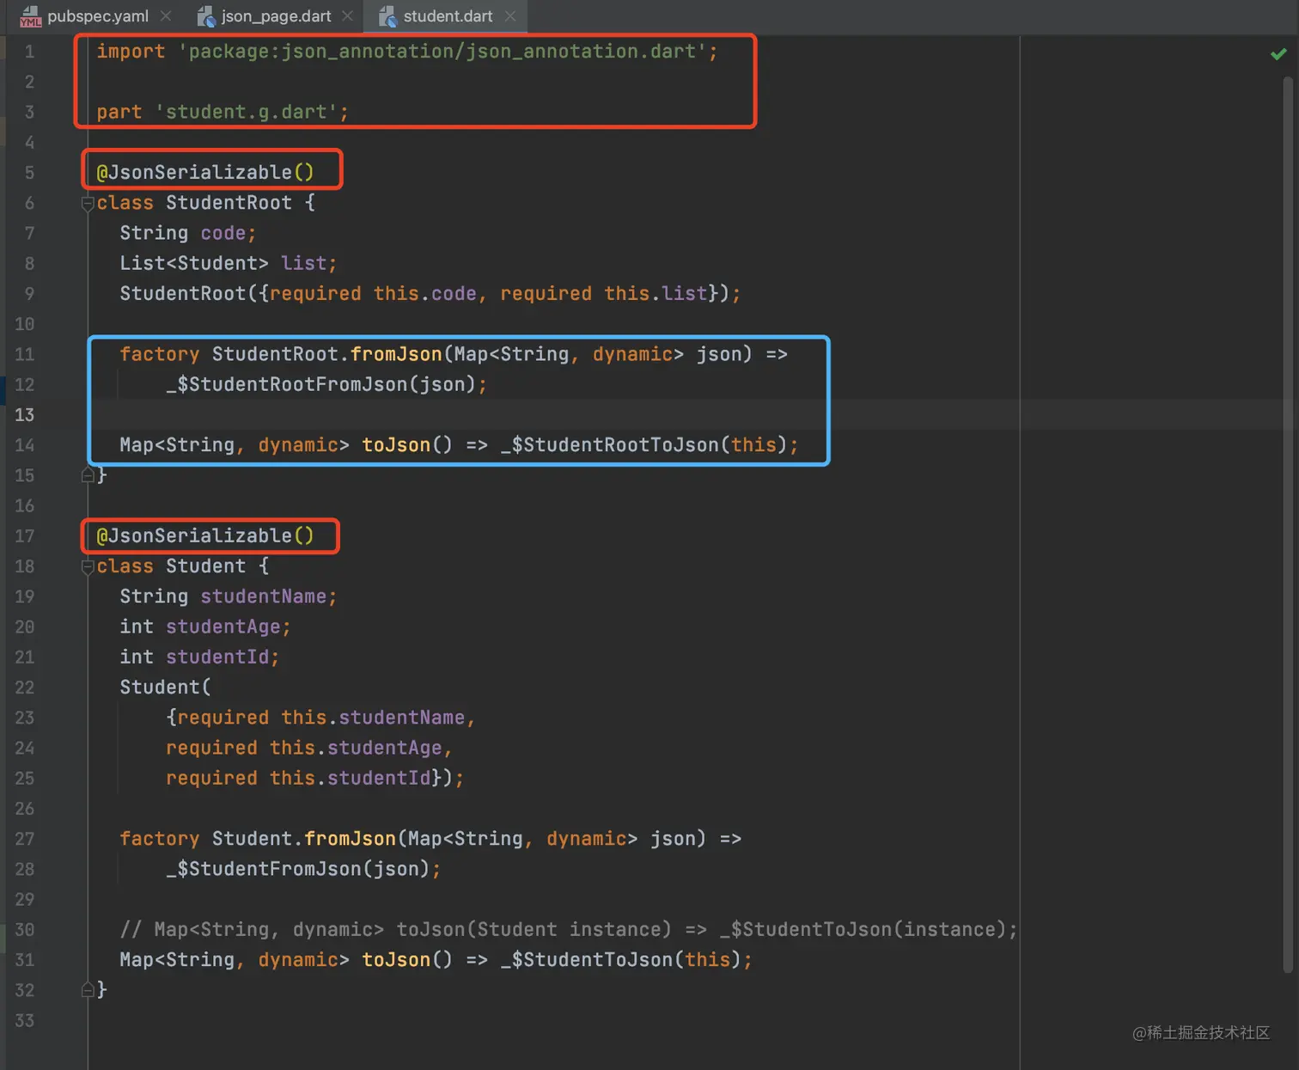This screenshot has width=1299, height=1070.
Task: Click the fold end marker at line 15
Action: coord(87,475)
